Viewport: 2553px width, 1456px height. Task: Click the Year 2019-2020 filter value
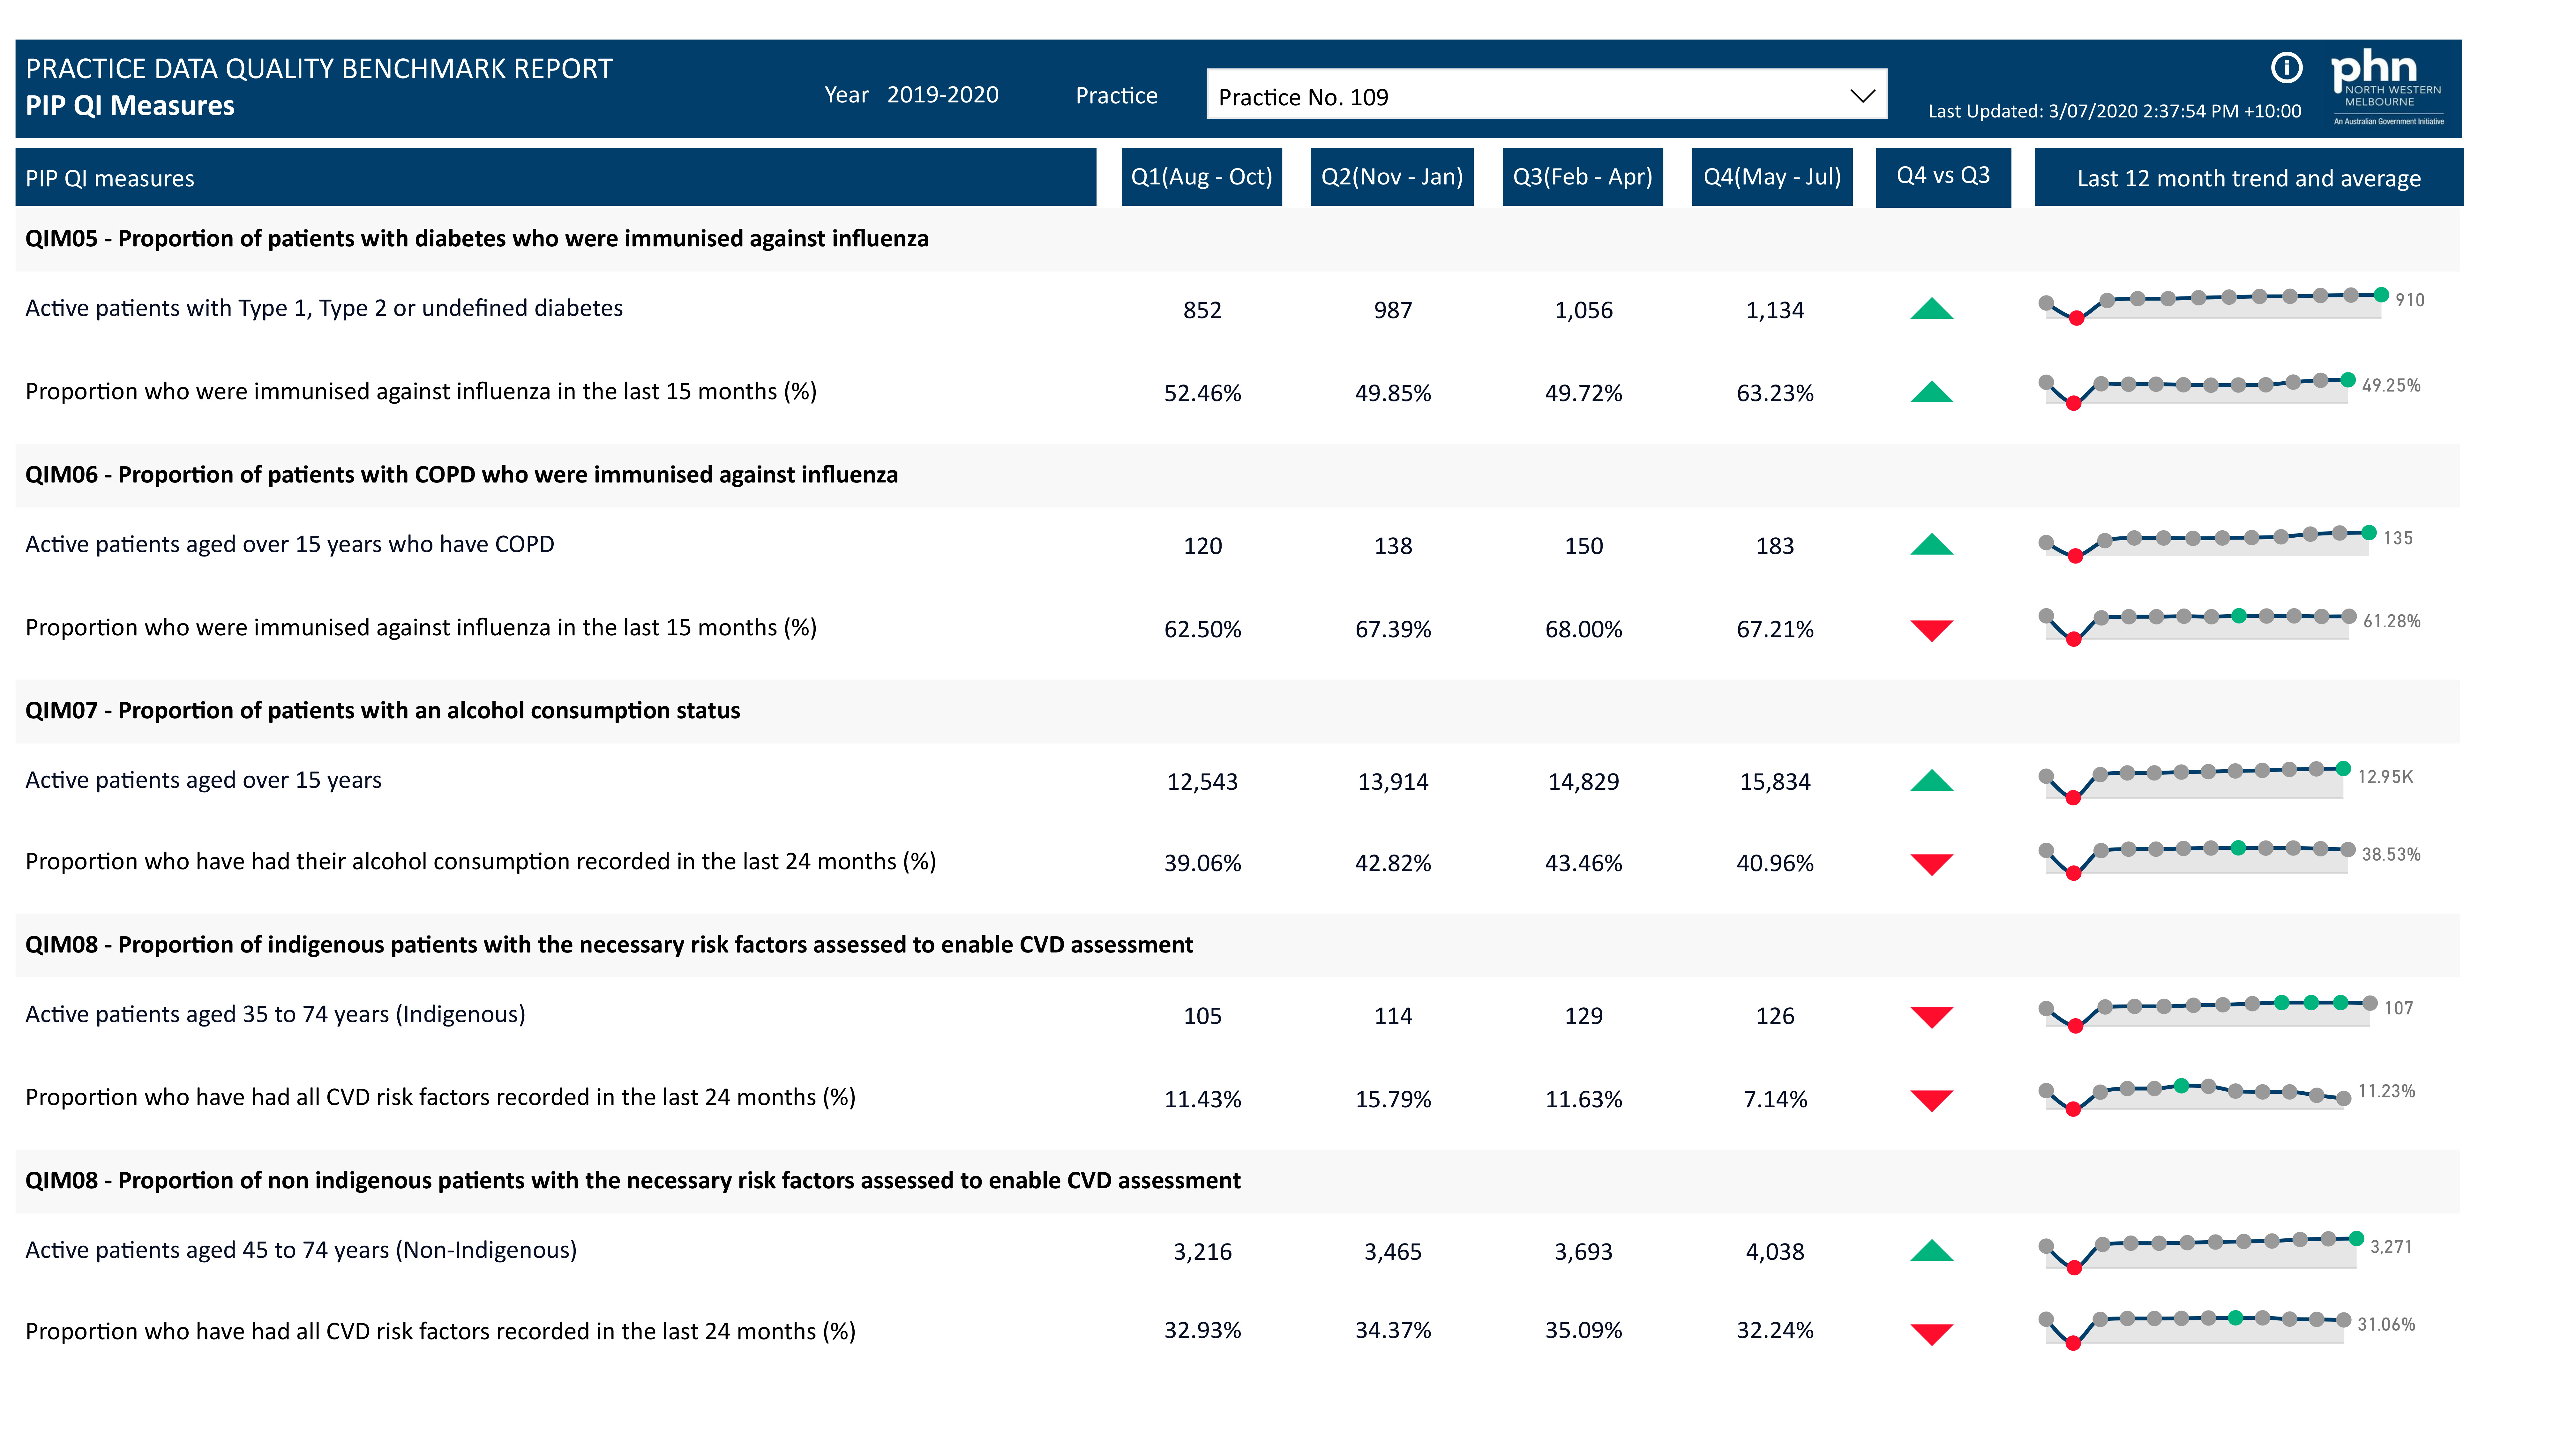pyautogui.click(x=942, y=95)
